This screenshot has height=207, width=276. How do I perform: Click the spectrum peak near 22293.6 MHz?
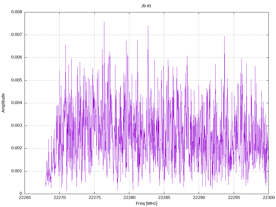225,37
